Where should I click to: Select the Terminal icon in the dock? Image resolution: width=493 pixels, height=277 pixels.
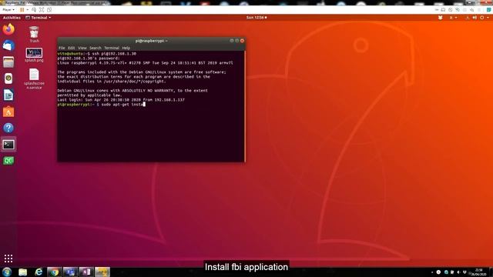click(8, 145)
